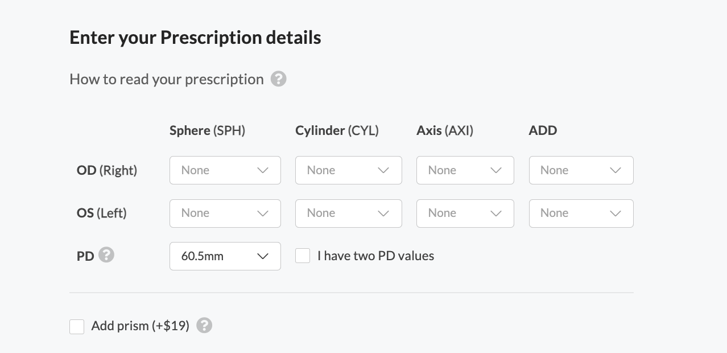The image size is (727, 353).
Task: Open OD (Right) Sphere dropdown
Action: [x=225, y=170]
